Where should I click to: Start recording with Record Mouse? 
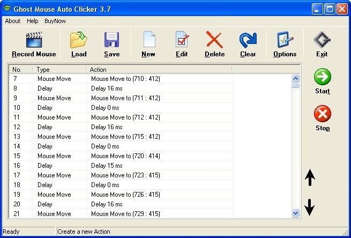click(x=34, y=44)
